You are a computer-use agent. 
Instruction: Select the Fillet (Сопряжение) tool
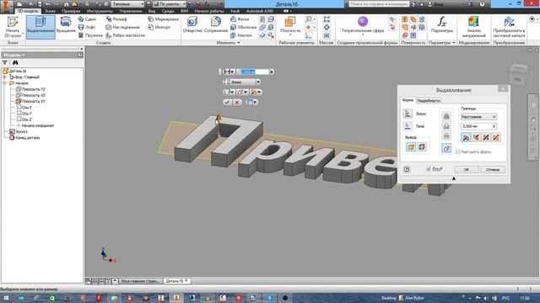pos(216,24)
